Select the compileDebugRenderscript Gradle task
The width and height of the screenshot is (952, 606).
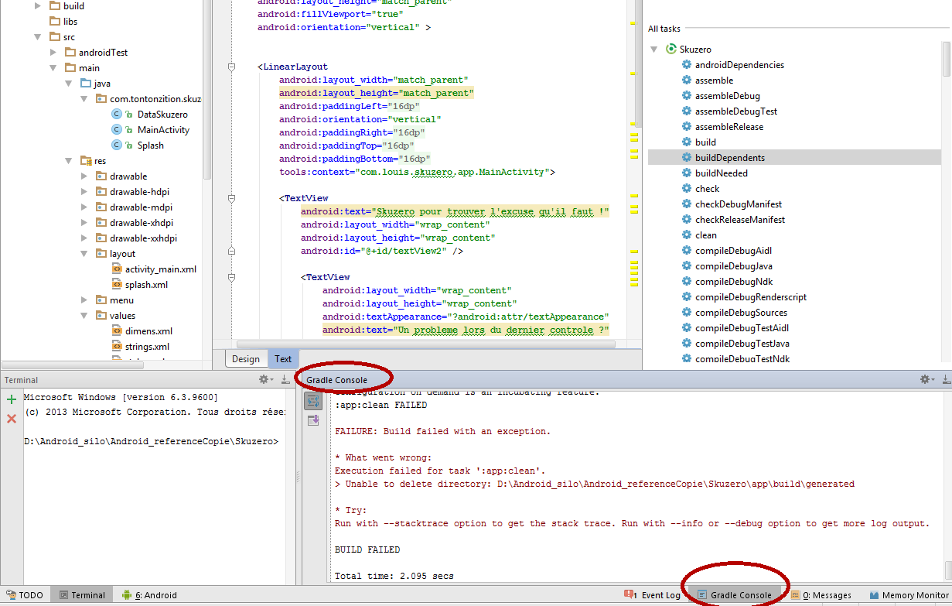pos(750,297)
